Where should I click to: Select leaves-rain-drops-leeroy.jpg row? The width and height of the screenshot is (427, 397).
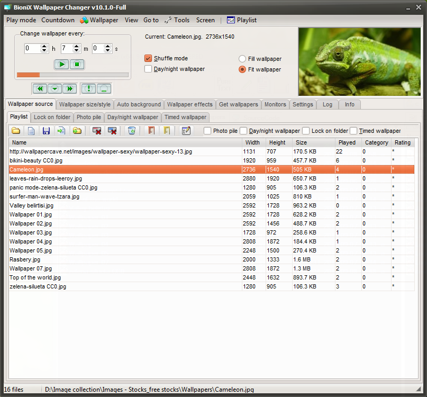pos(212,178)
